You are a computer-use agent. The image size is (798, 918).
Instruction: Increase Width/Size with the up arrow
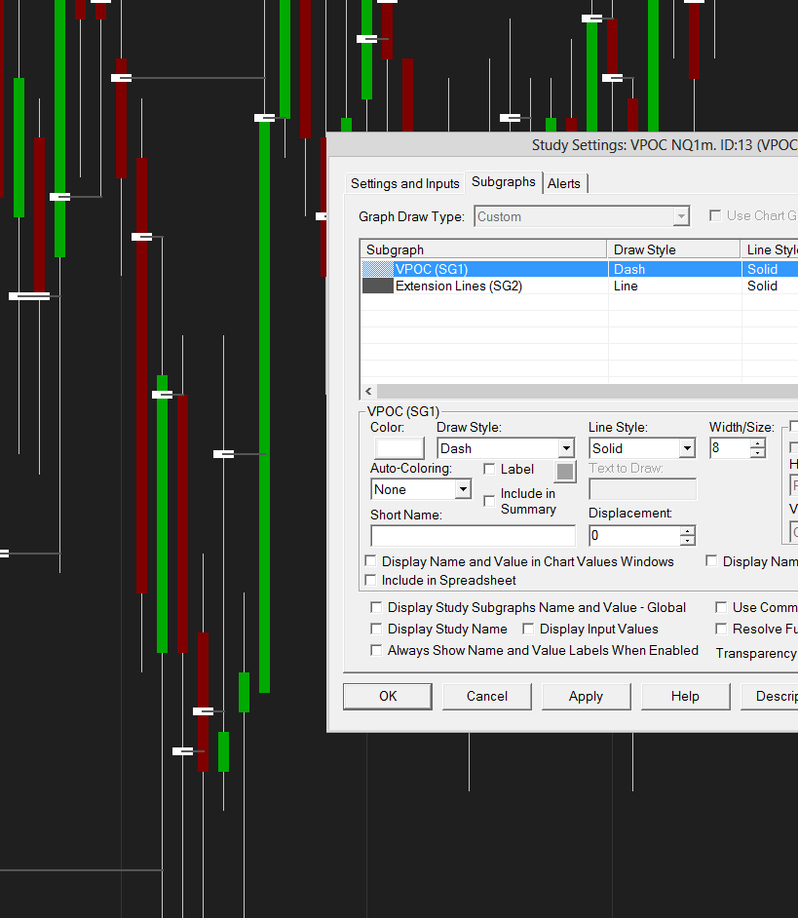758,443
